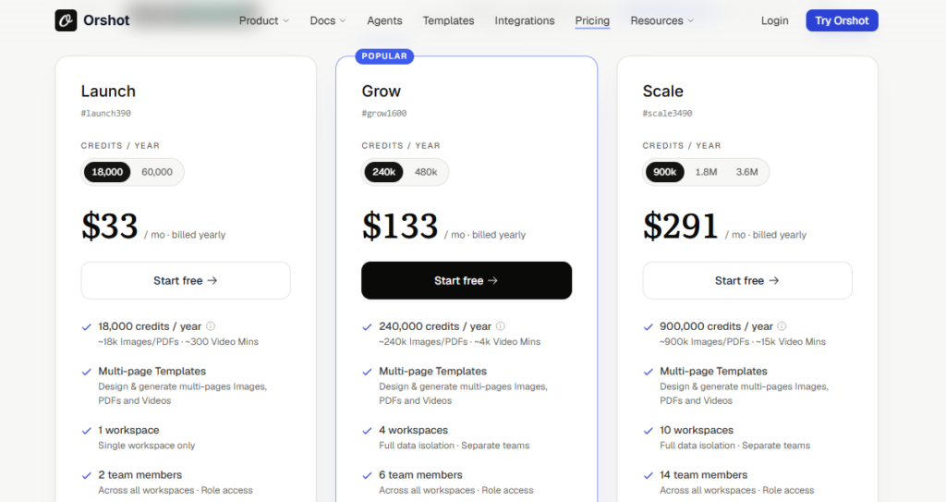Click the checkmark beside Scale Multi-page Templates
The image size is (946, 502).
(648, 372)
